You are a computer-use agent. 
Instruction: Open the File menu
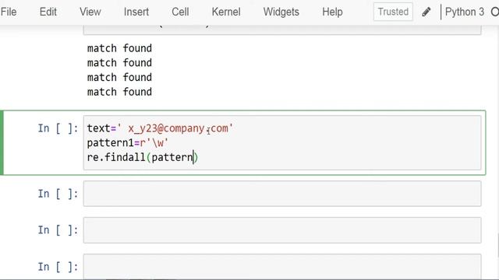[9, 12]
